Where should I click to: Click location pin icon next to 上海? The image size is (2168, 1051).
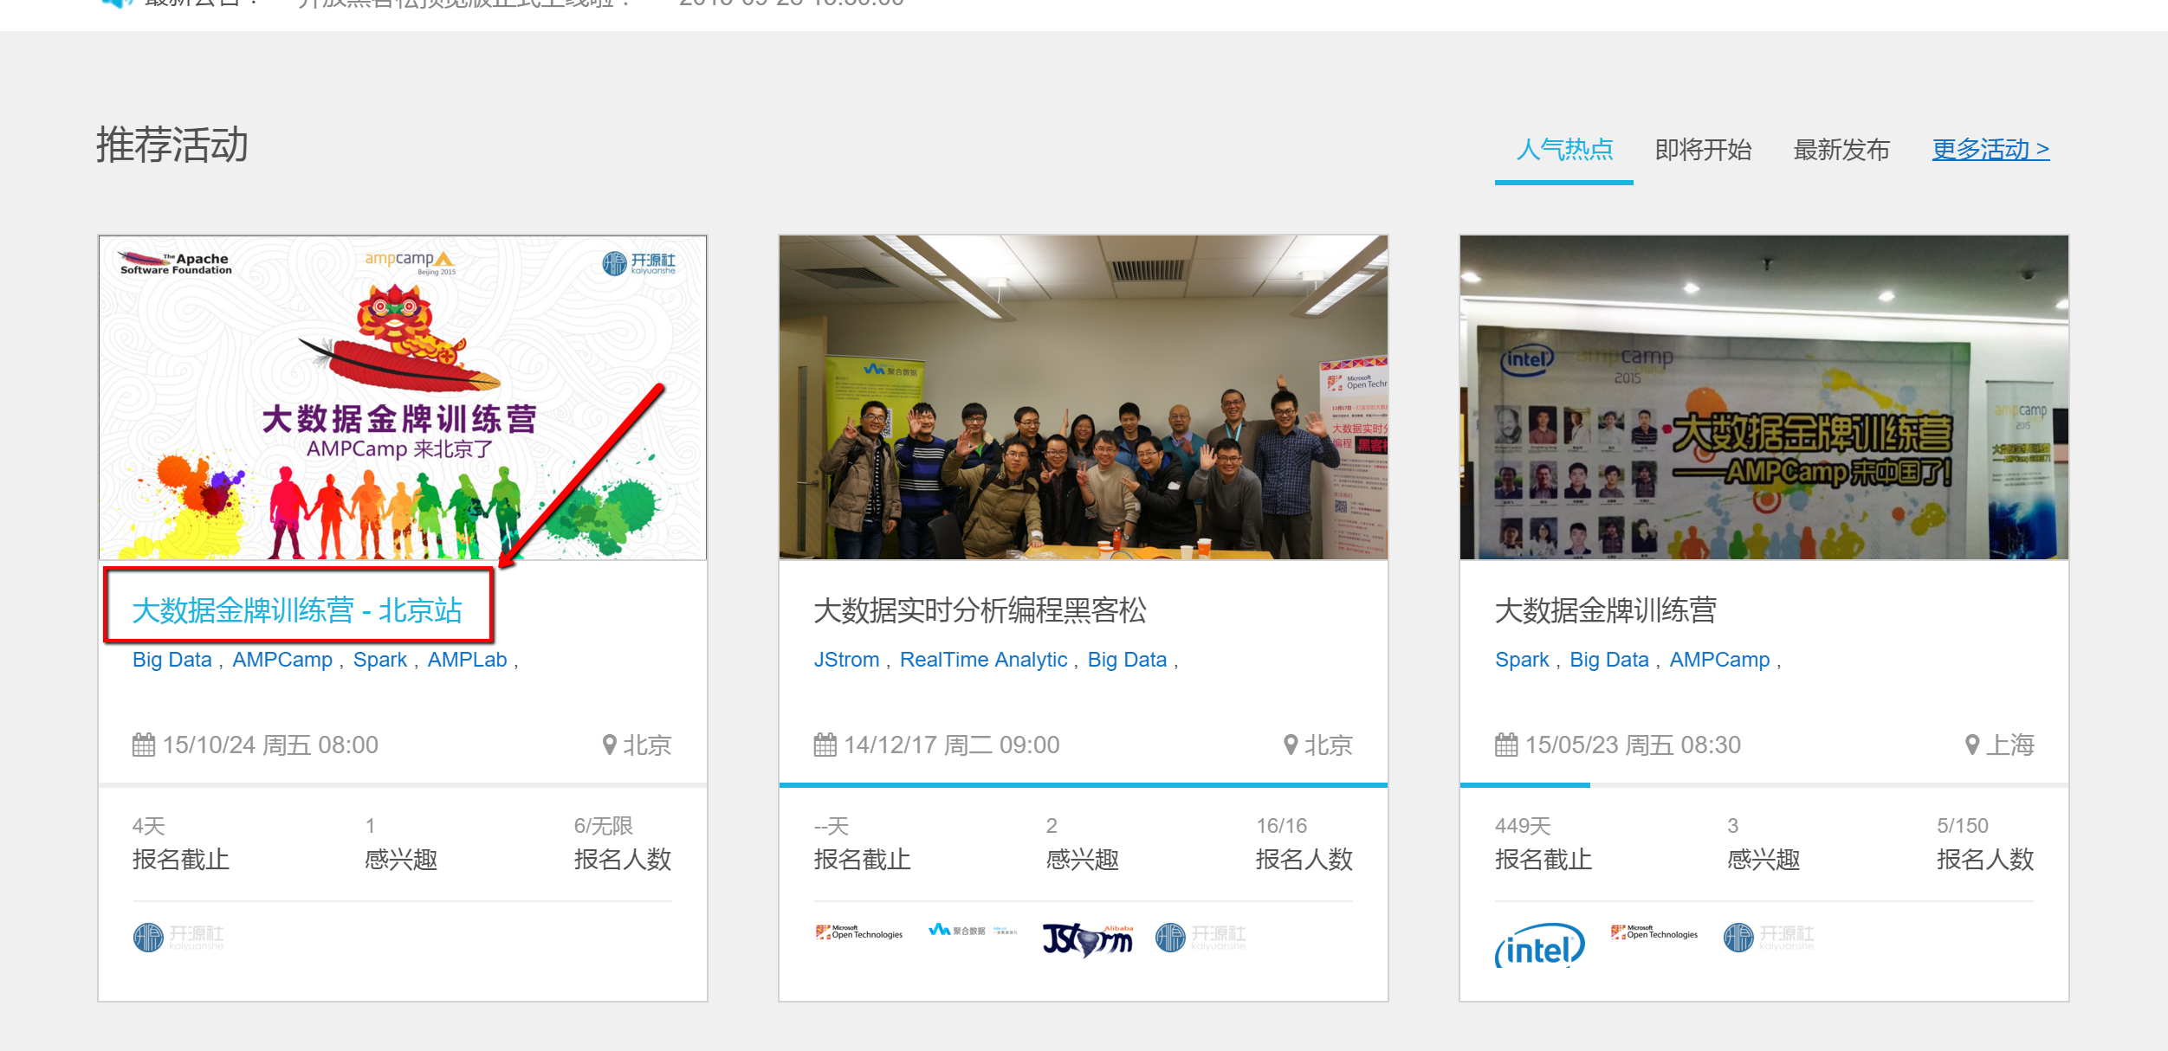pyautogui.click(x=1972, y=745)
